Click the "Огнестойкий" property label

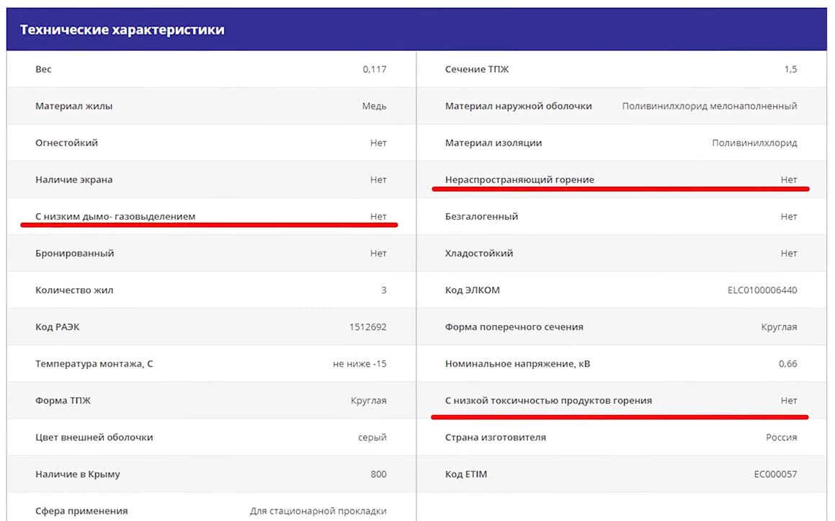(66, 143)
